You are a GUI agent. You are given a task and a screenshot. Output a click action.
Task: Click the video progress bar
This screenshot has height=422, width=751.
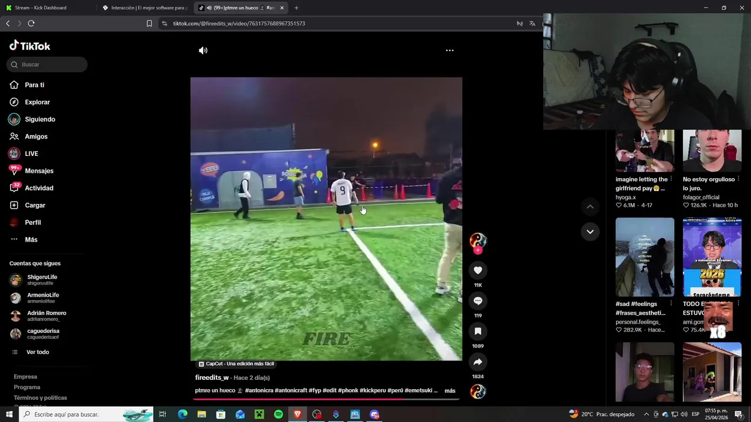coord(326,399)
